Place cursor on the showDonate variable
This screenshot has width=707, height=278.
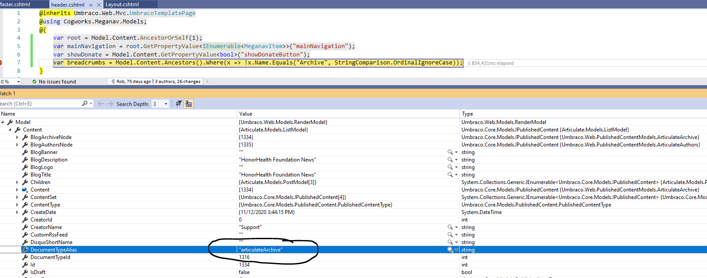84,55
